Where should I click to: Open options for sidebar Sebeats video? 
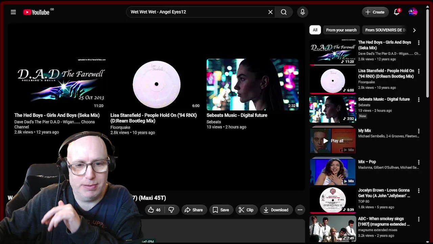tap(418, 100)
